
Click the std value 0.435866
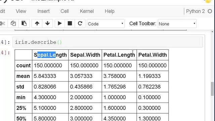81,87
